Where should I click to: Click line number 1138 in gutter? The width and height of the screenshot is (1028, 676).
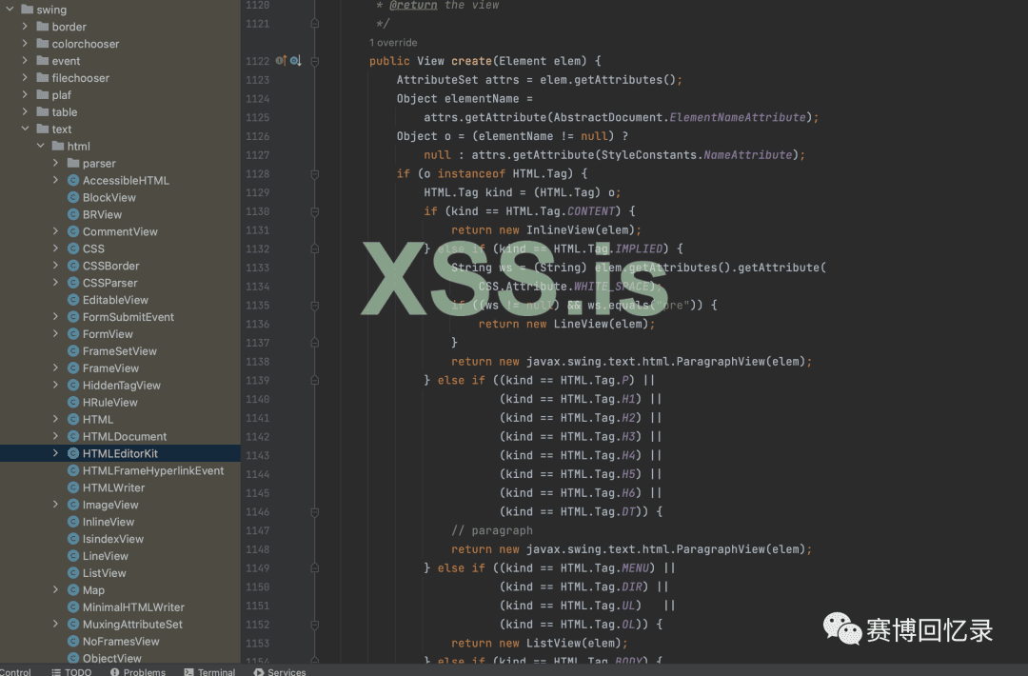click(x=258, y=361)
